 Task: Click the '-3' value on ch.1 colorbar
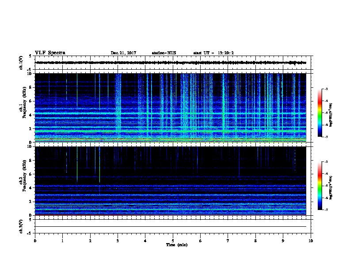326,89
